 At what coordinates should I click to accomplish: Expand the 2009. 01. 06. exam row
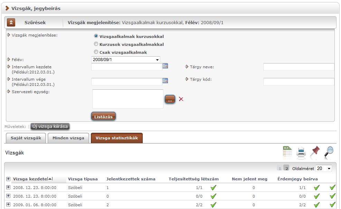[x=8, y=204]
